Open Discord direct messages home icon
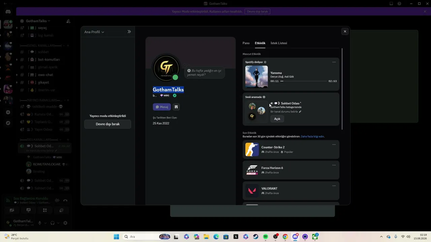Image resolution: width=431 pixels, height=242 pixels. tap(8, 11)
